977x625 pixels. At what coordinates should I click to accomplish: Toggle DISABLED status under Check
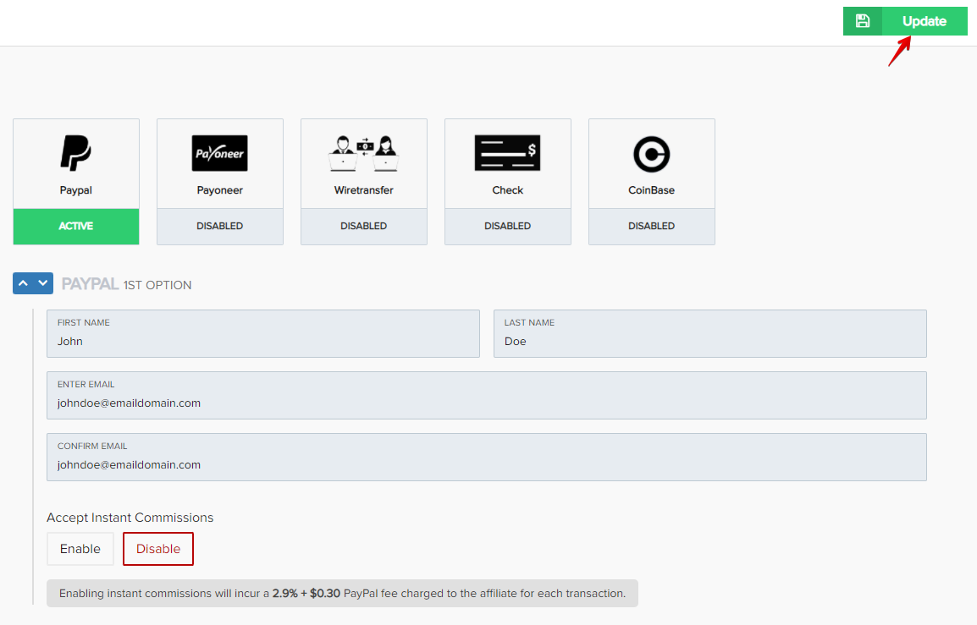tap(507, 227)
